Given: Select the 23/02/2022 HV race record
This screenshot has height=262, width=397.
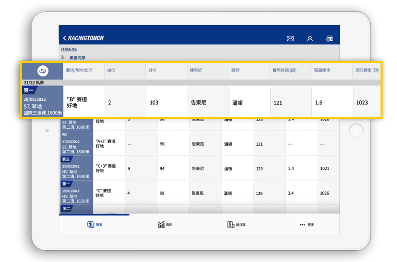Looking at the screenshot, I should (x=76, y=169).
